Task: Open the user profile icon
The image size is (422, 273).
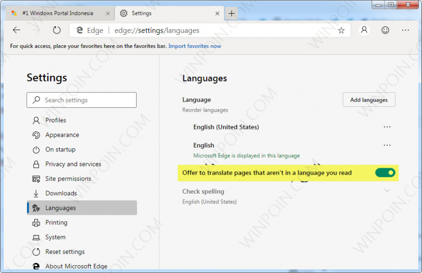Action: point(364,30)
